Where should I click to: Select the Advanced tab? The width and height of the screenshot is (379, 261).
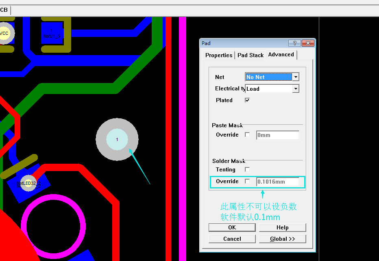pos(281,55)
